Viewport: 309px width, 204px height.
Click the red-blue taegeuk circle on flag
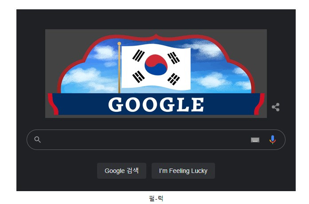[x=156, y=65]
